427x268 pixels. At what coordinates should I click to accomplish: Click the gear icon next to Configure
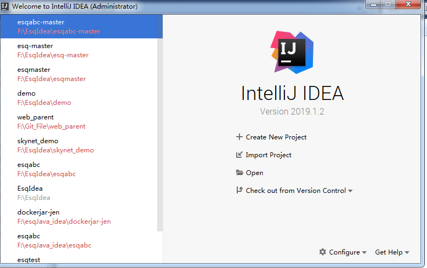[x=323, y=252]
